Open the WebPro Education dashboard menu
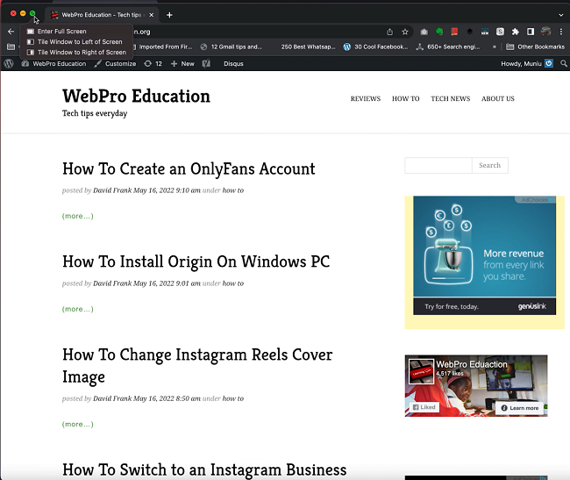570x480 pixels. (53, 64)
